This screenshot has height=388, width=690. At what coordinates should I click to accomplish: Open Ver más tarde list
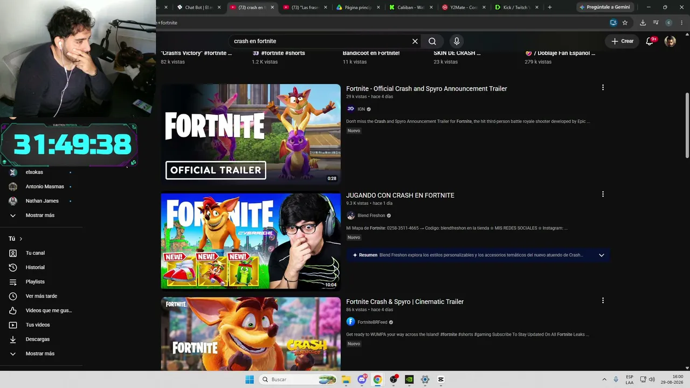(x=41, y=296)
